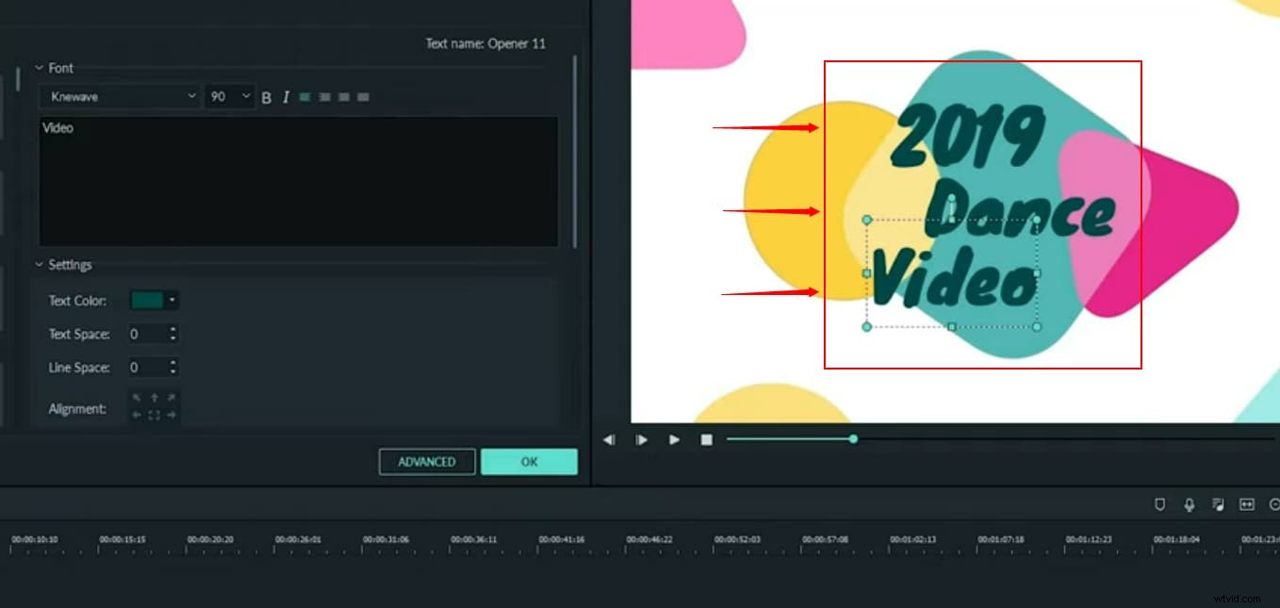Screen dimensions: 1280x608
Task: Click the Text Color swatch
Action: point(148,299)
